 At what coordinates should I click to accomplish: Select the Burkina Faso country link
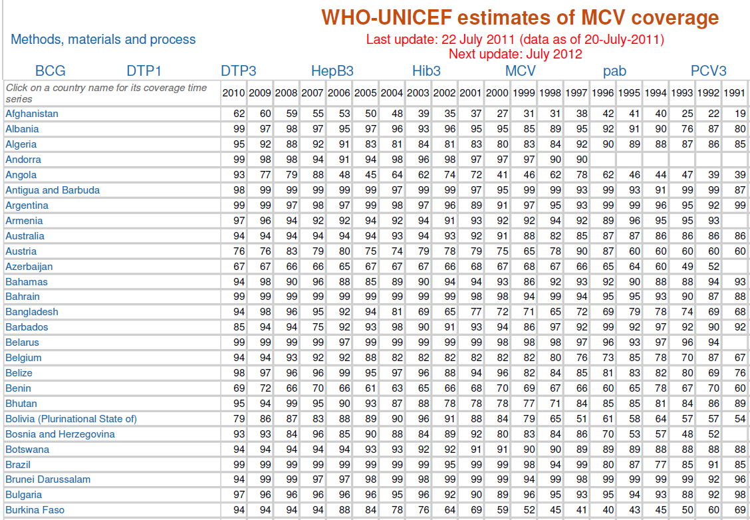pyautogui.click(x=35, y=510)
